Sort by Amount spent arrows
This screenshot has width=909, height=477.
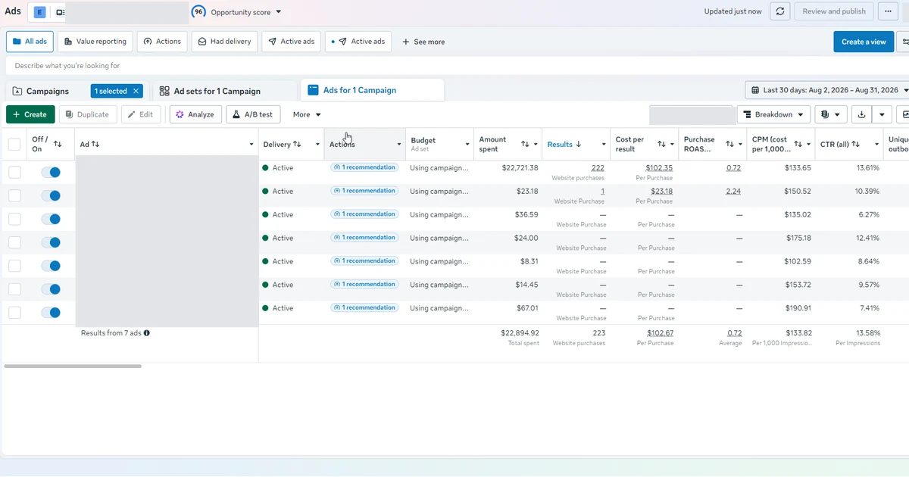pos(525,144)
